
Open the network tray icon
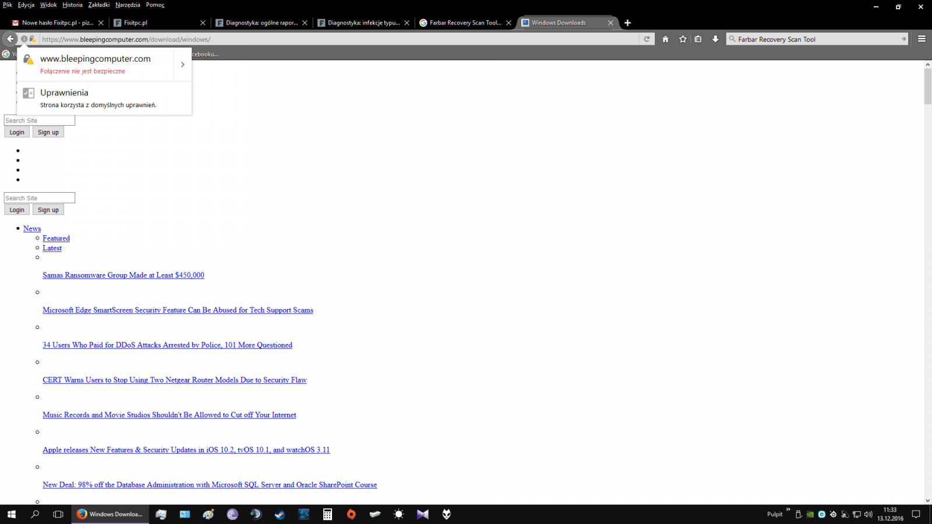click(x=856, y=514)
